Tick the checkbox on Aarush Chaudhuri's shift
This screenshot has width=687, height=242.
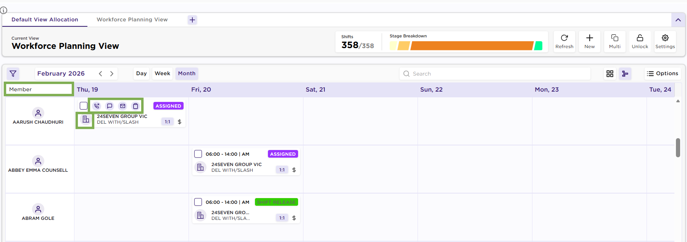pyautogui.click(x=84, y=106)
